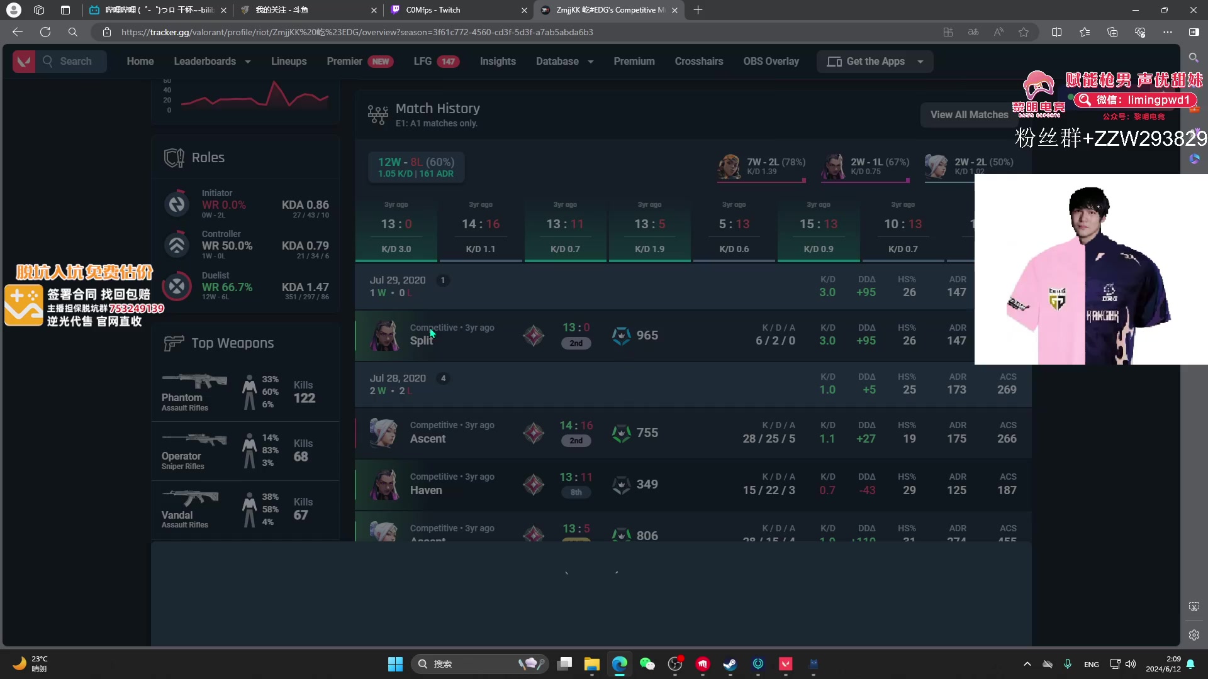
Task: Open the OBS Overlay nav link
Action: coord(771,61)
